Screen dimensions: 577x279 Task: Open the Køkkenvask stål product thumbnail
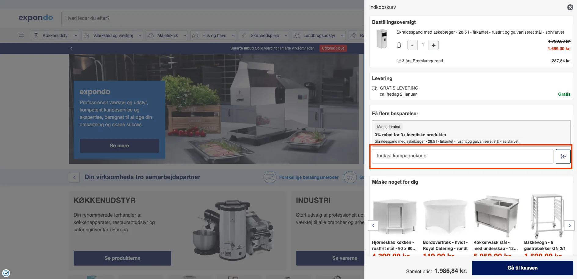[496, 216]
